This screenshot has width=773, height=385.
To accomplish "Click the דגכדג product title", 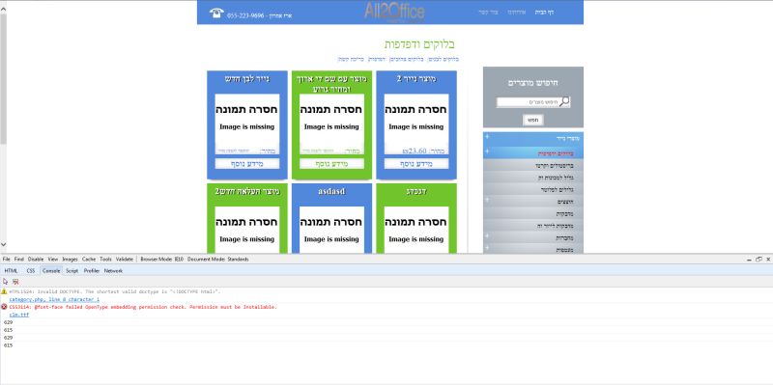I will click(x=416, y=191).
